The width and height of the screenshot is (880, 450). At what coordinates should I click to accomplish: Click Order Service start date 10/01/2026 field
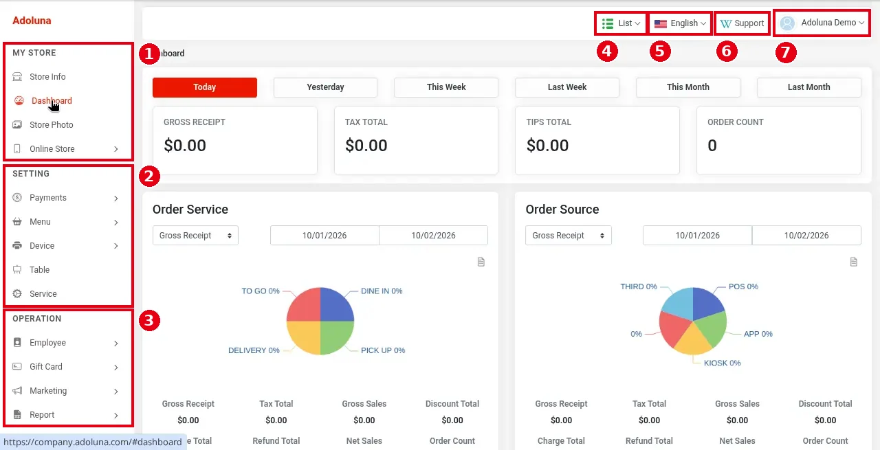(324, 235)
